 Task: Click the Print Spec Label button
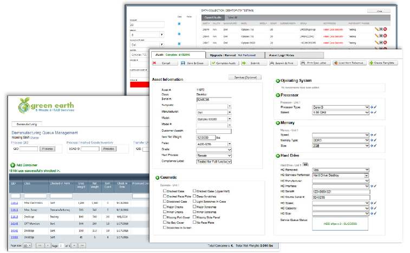pos(316,63)
